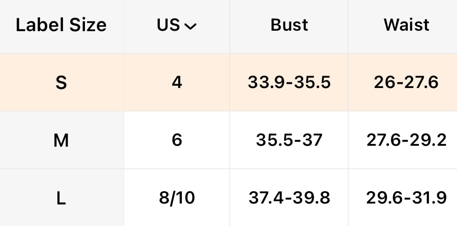This screenshot has width=457, height=226.
Task: Select the L label size cell
Action: click(x=61, y=198)
